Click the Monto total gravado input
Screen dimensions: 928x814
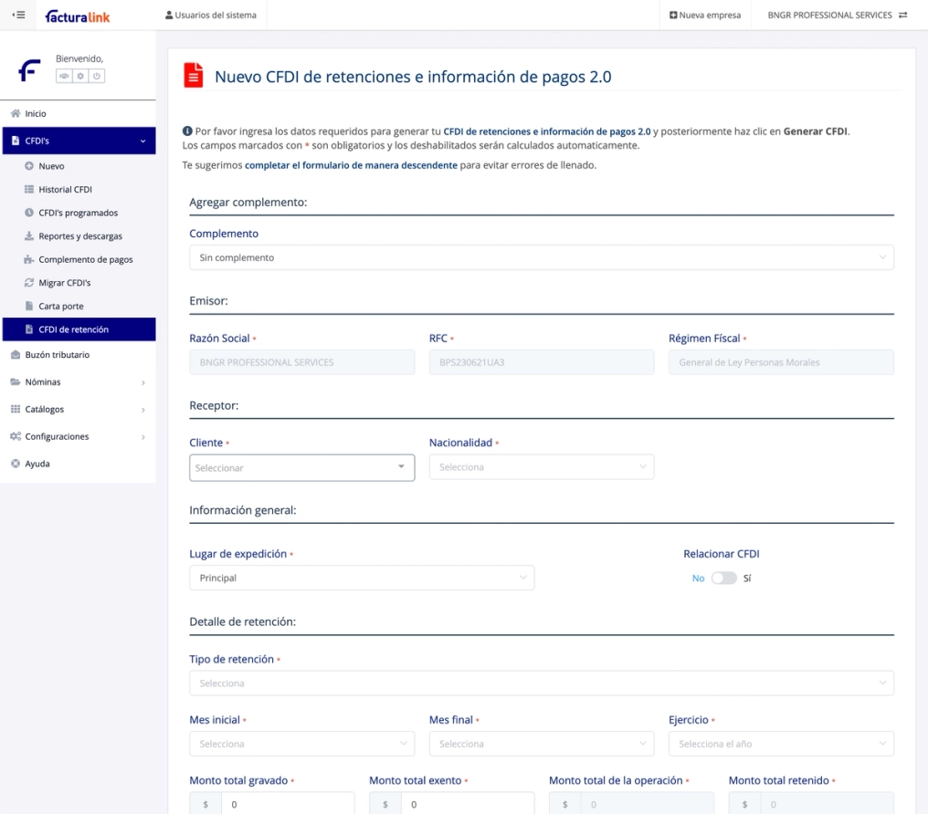(288, 804)
